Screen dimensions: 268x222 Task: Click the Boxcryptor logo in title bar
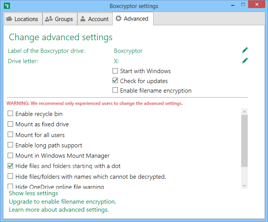coord(7,6)
